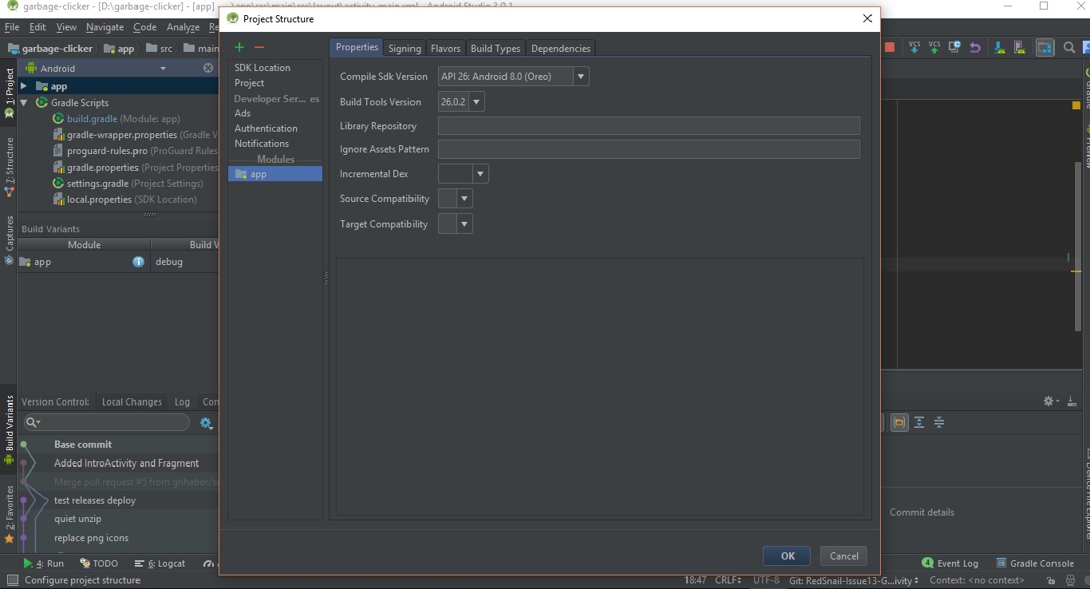Open the Analyze menu

tap(183, 27)
